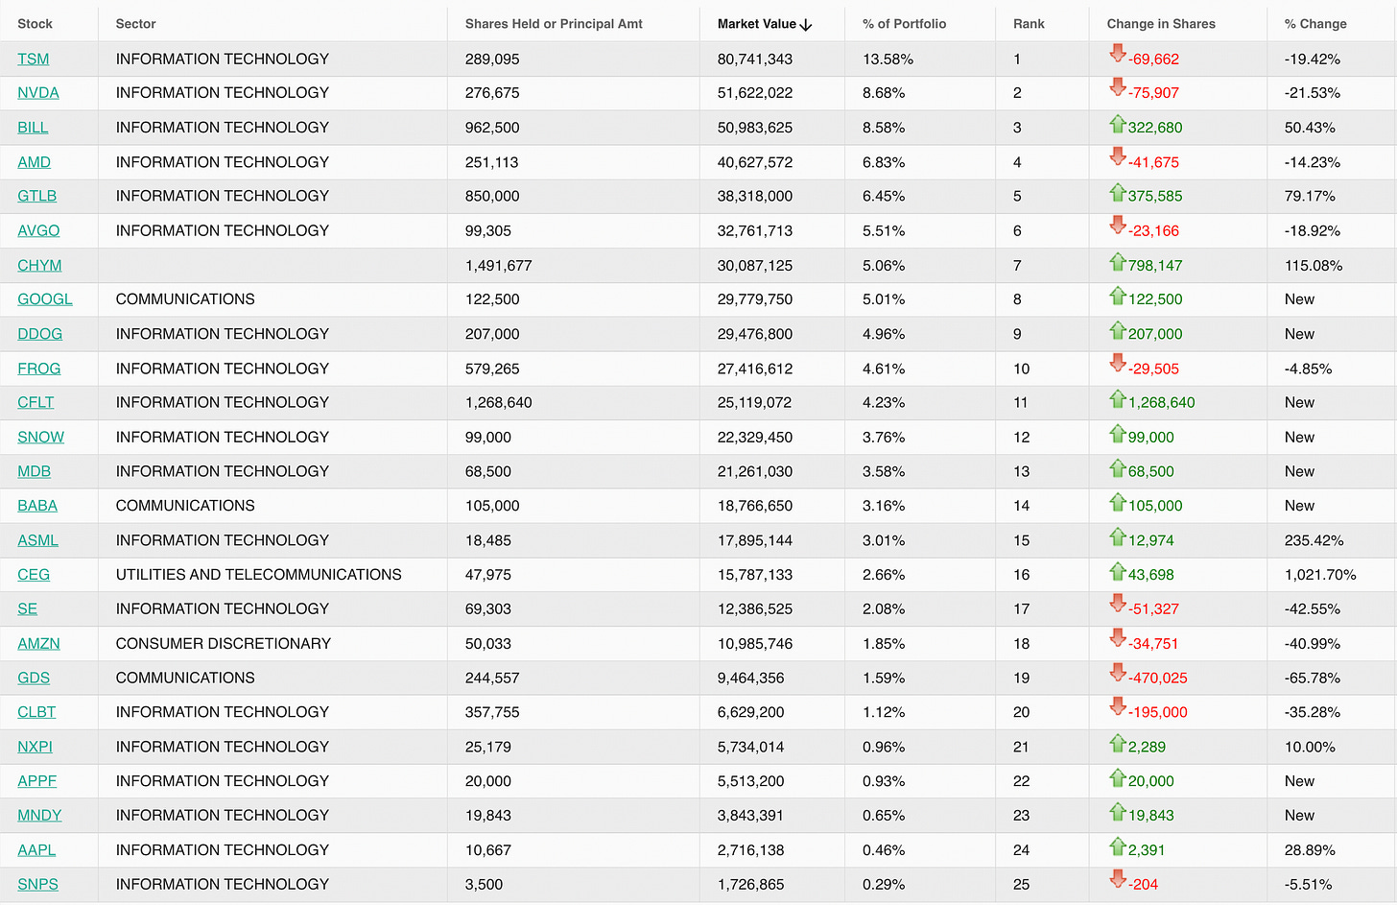Click the green up arrow in BILL row

tap(1117, 124)
